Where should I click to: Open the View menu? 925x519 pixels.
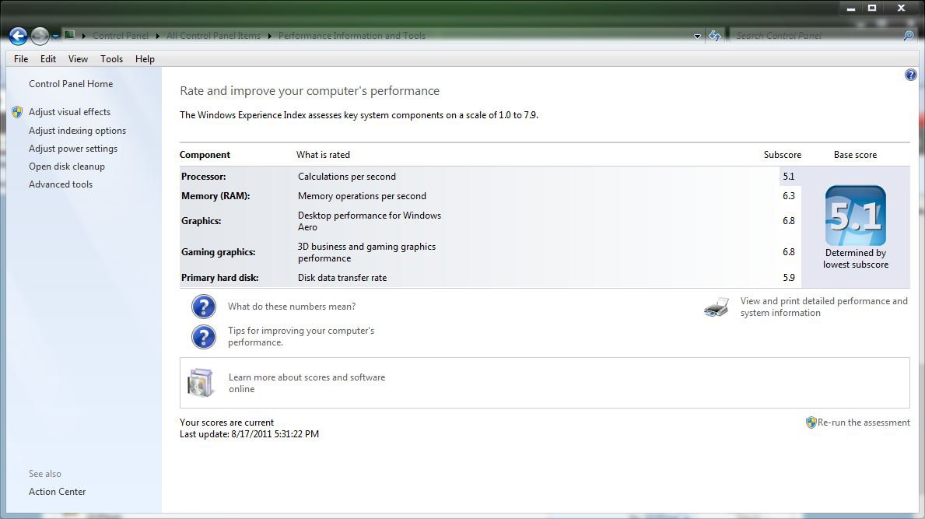pos(78,59)
